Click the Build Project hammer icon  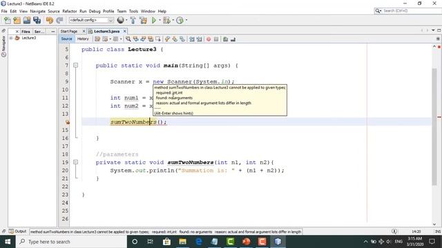(x=133, y=20)
